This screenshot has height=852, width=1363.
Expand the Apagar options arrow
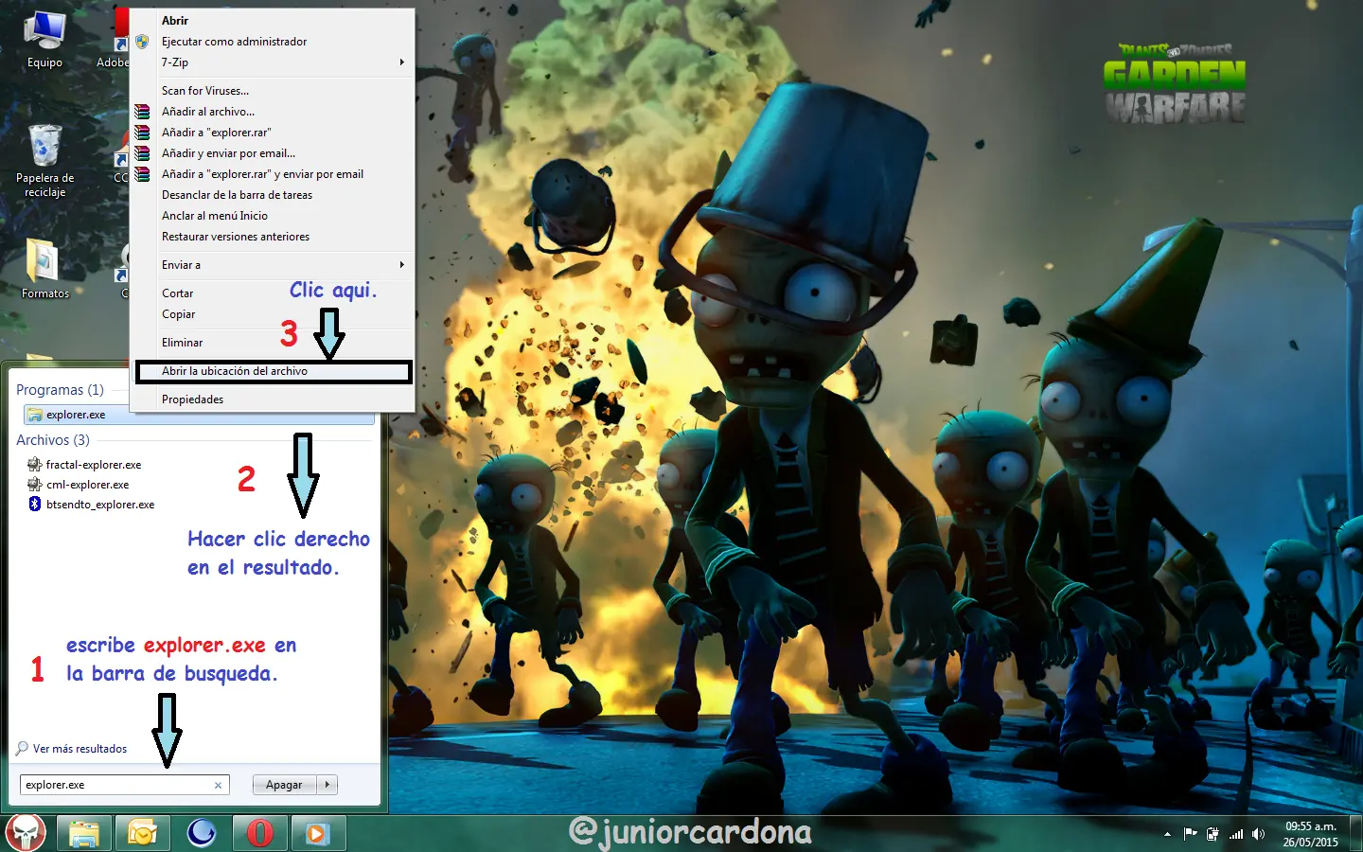327,784
